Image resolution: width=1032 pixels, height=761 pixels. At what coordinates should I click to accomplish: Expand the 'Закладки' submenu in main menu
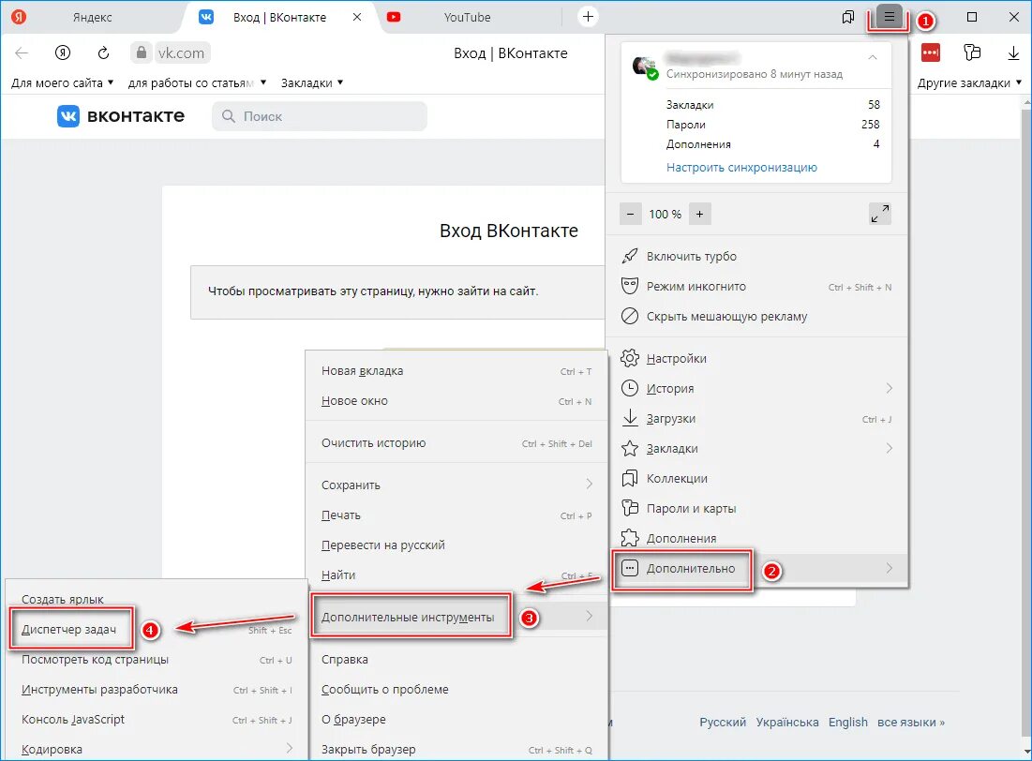[755, 448]
